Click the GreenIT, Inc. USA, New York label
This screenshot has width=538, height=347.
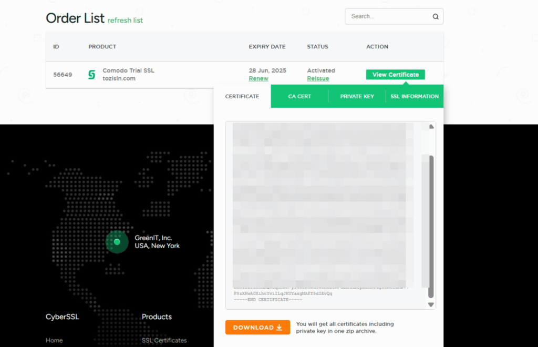coord(157,242)
